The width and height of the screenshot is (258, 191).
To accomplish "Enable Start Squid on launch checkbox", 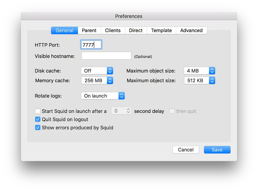I will 38,111.
